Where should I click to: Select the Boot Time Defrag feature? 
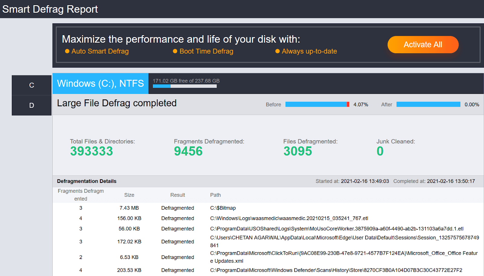coord(206,51)
